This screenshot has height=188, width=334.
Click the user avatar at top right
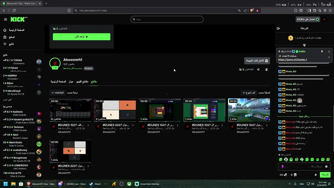(324, 19)
